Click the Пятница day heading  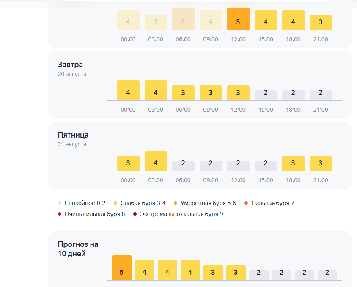coord(73,135)
